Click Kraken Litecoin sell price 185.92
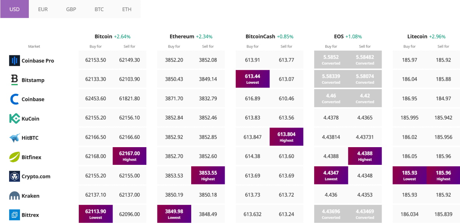This screenshot has width=460, height=224. [x=443, y=195]
